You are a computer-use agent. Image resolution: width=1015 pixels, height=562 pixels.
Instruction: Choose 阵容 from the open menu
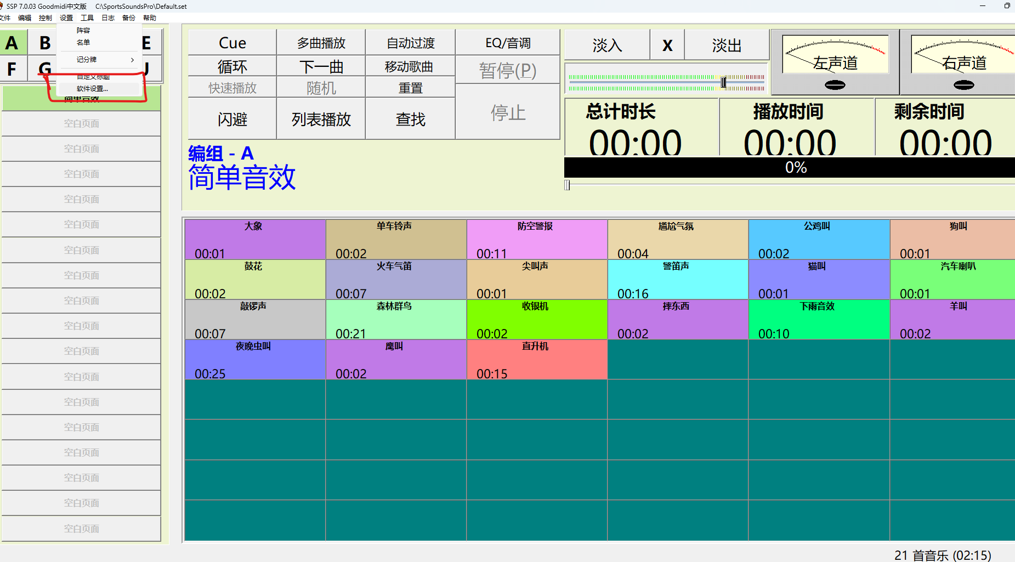point(83,31)
